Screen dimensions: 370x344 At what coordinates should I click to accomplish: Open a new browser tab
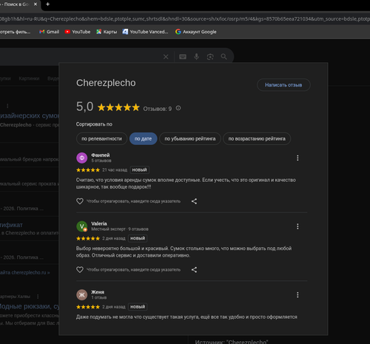click(x=48, y=4)
